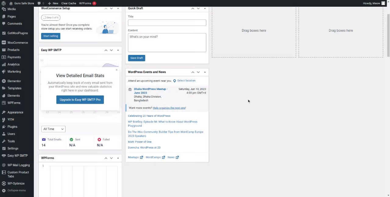Click Clear Cache in admin bar
The width and height of the screenshot is (390, 197).
coord(69,3)
